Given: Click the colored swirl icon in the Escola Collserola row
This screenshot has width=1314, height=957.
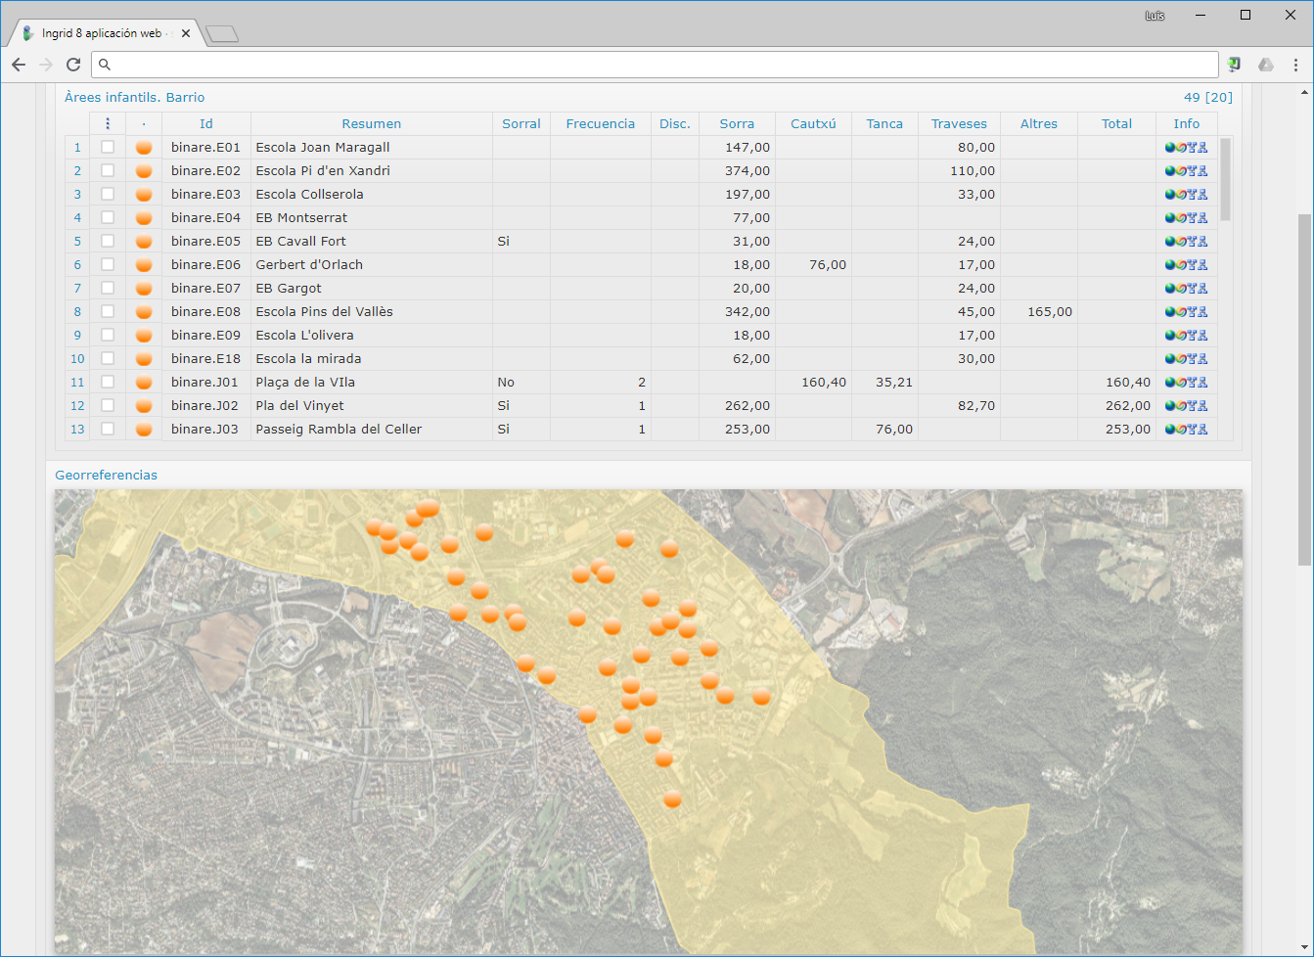Looking at the screenshot, I should click(x=1180, y=195).
